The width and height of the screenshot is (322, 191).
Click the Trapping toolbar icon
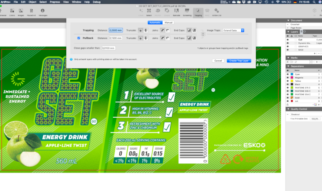point(198,12)
